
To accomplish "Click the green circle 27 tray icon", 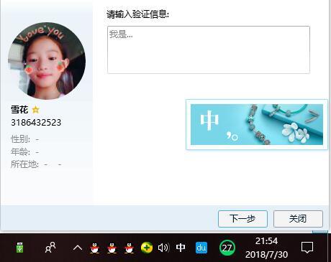I will pos(227,248).
